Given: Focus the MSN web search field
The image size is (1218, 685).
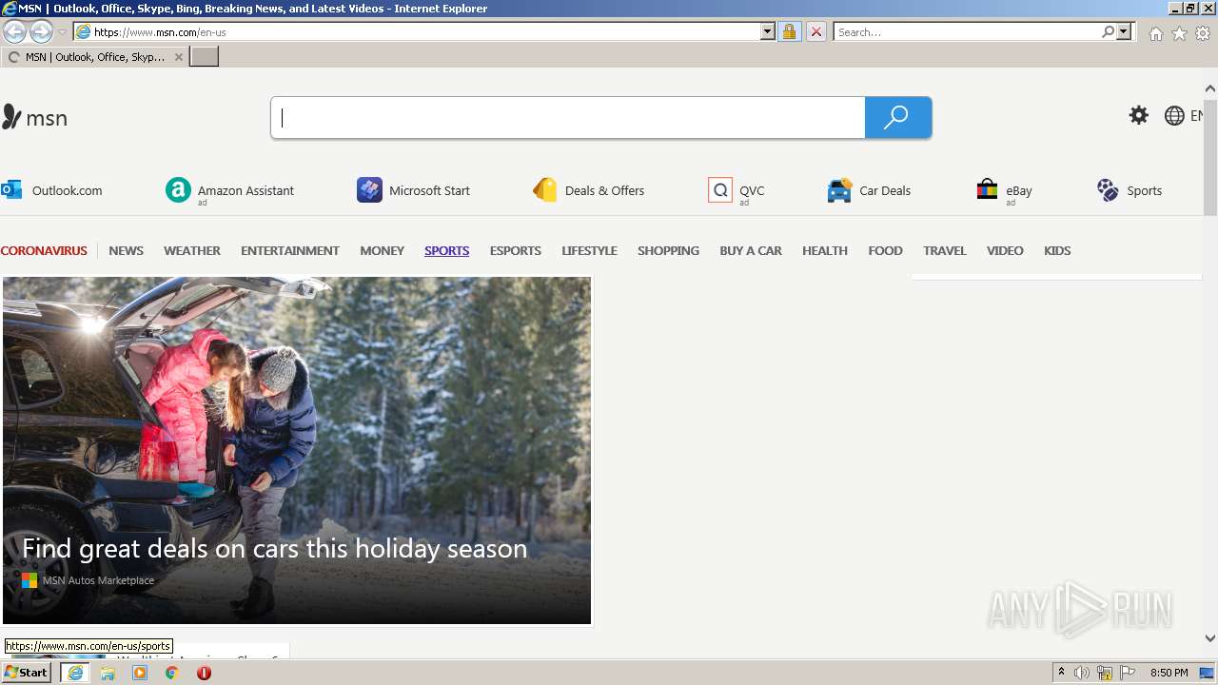Looking at the screenshot, I should tap(568, 118).
